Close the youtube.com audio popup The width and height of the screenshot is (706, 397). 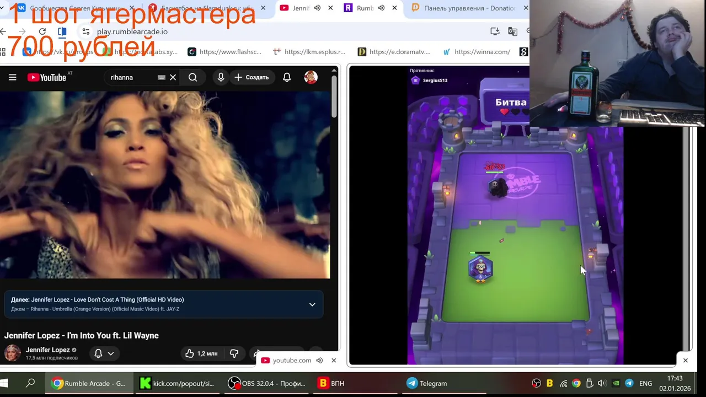[x=334, y=360]
